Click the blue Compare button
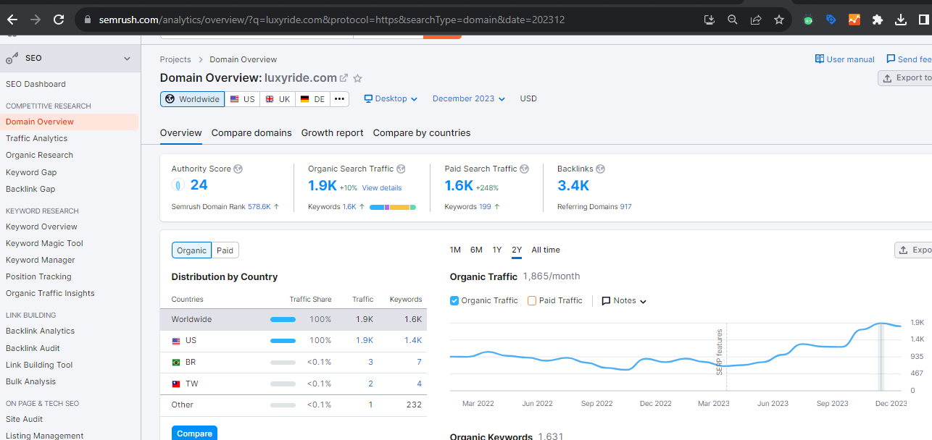Image resolution: width=932 pixels, height=440 pixels. 194,433
